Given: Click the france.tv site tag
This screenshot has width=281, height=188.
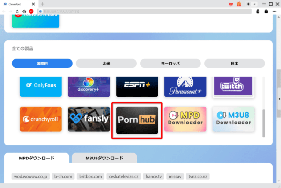Looking at the screenshot, I should 154,176.
